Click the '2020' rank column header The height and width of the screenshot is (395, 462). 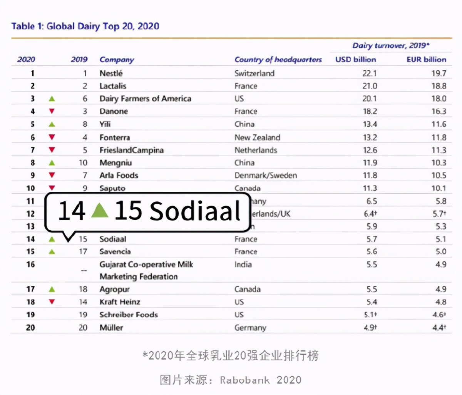click(x=26, y=59)
